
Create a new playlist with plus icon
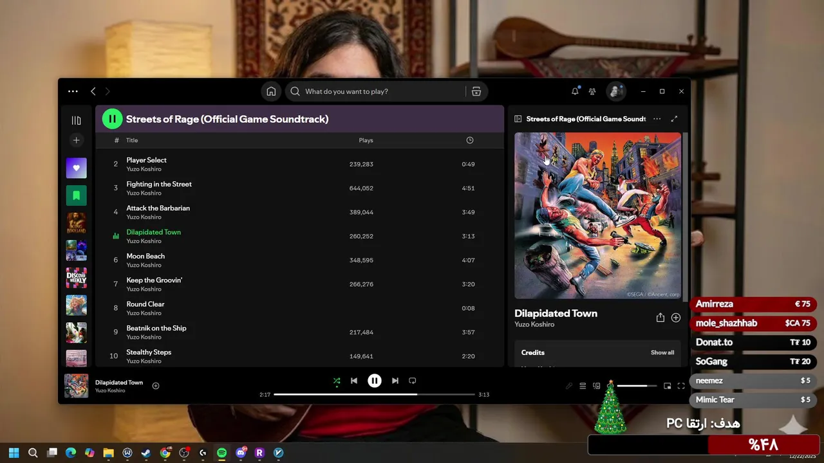76,140
